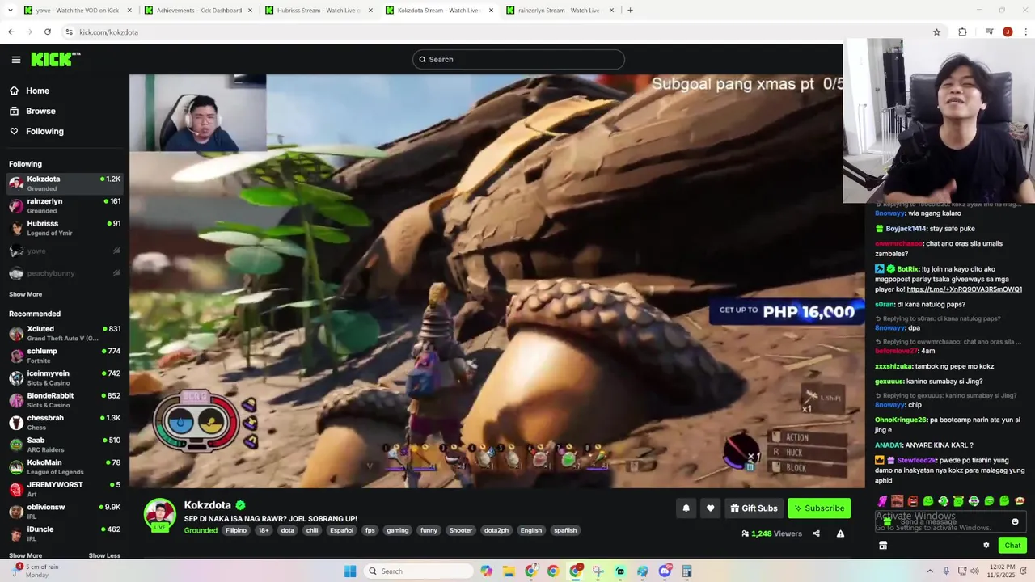Open the site info icon in address bar
This screenshot has width=1035, height=582.
click(x=70, y=32)
